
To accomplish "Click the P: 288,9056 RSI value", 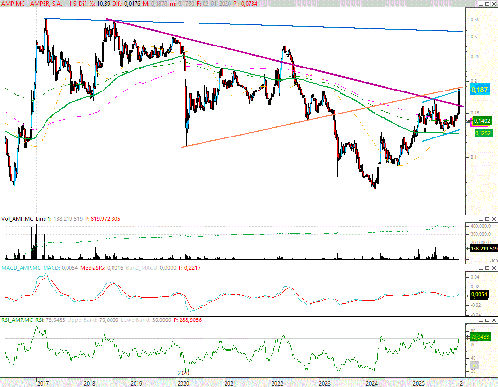I will pos(187,320).
